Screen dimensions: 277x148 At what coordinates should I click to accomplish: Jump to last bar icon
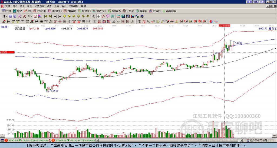coord(50,16)
